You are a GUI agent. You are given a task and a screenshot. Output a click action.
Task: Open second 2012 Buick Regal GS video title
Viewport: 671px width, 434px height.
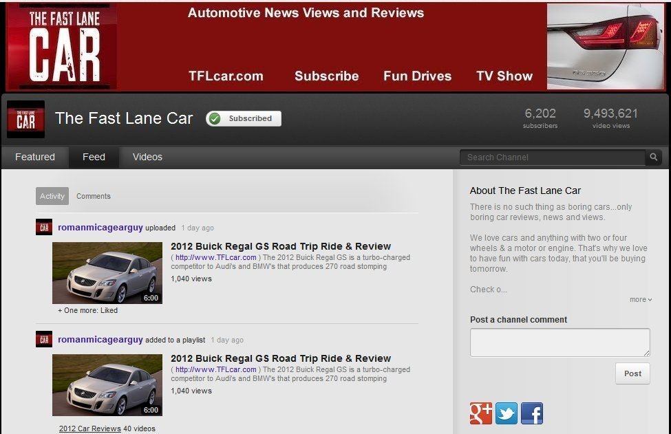tap(281, 358)
